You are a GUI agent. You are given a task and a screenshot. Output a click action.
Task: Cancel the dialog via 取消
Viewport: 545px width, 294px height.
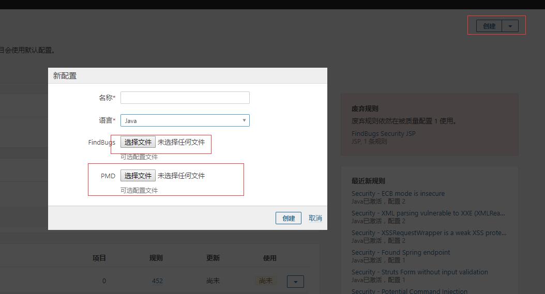point(315,218)
